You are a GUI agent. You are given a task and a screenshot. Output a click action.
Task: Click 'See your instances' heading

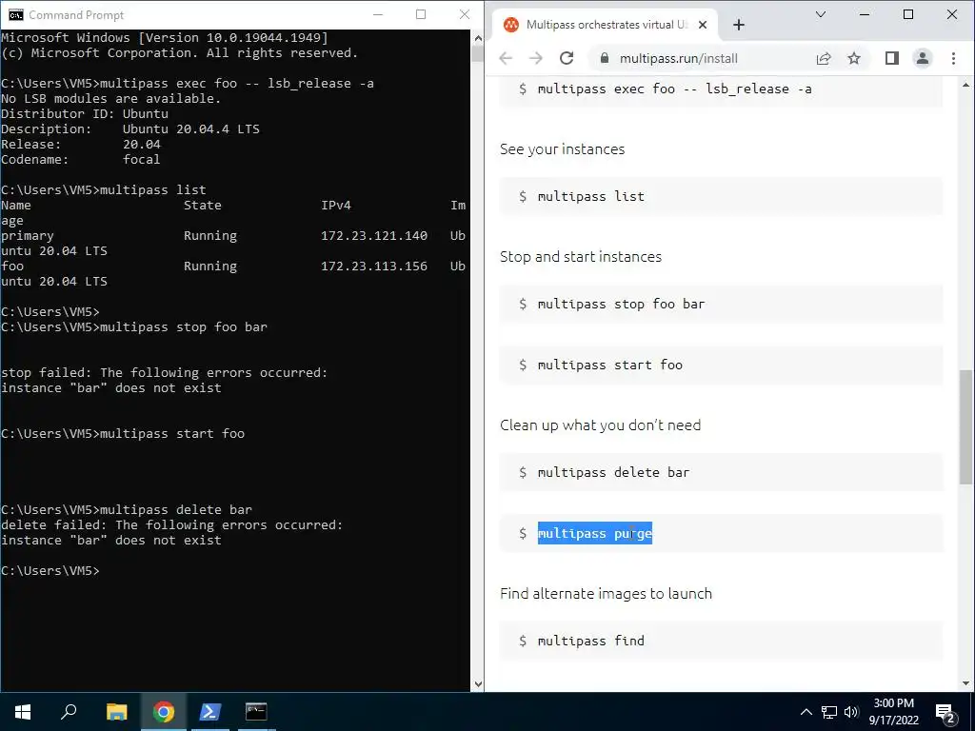[562, 149]
